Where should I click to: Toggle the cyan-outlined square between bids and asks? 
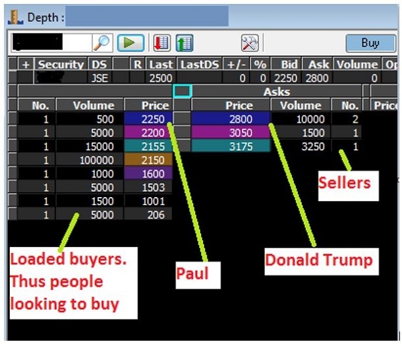click(x=181, y=91)
